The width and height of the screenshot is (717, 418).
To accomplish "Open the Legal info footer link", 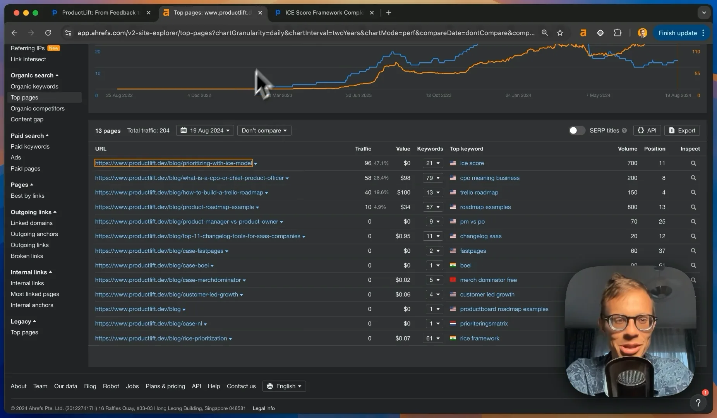I will click(264, 408).
